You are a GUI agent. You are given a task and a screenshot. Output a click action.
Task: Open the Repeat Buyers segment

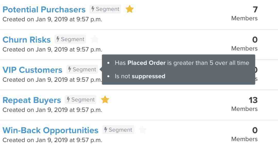pyautogui.click(x=32, y=100)
